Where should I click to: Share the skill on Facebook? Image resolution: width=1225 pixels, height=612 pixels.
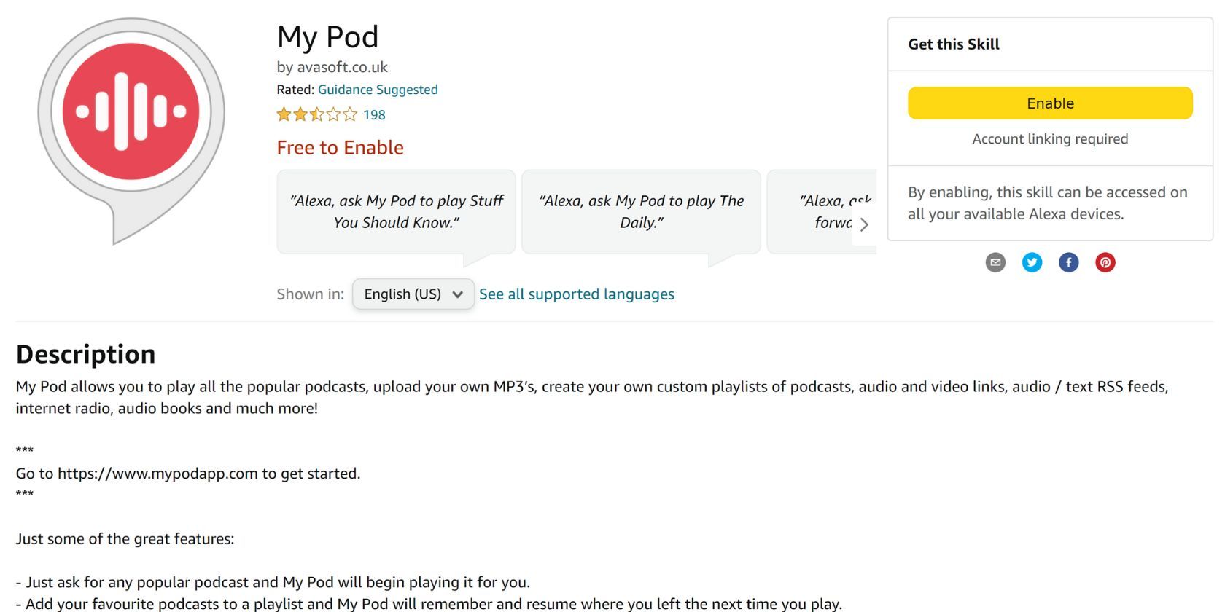click(1068, 262)
